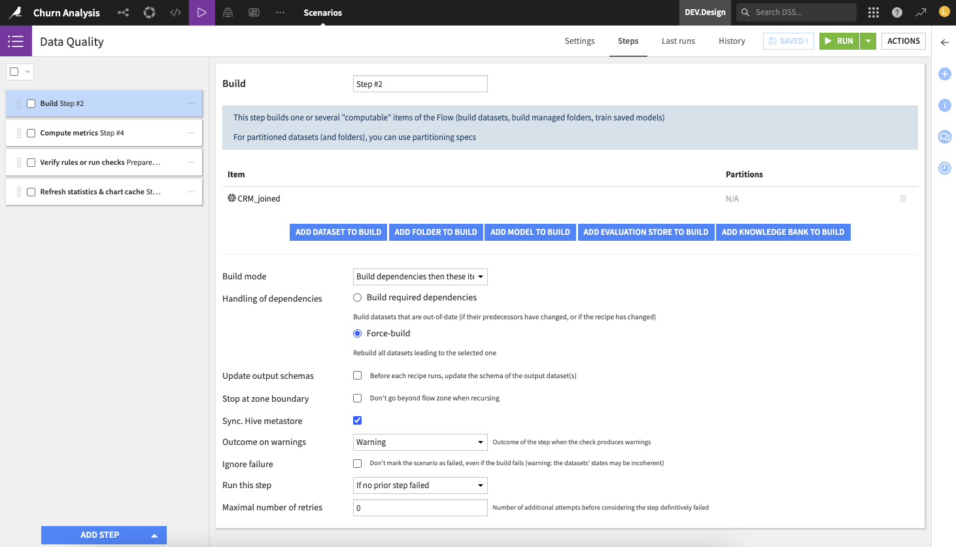Open the Outcome on warnings dropdown
This screenshot has height=547, width=956.
(x=420, y=442)
